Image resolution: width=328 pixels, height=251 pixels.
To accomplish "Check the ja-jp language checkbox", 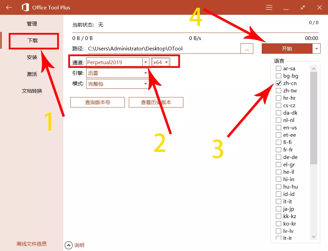I will pyautogui.click(x=279, y=209).
